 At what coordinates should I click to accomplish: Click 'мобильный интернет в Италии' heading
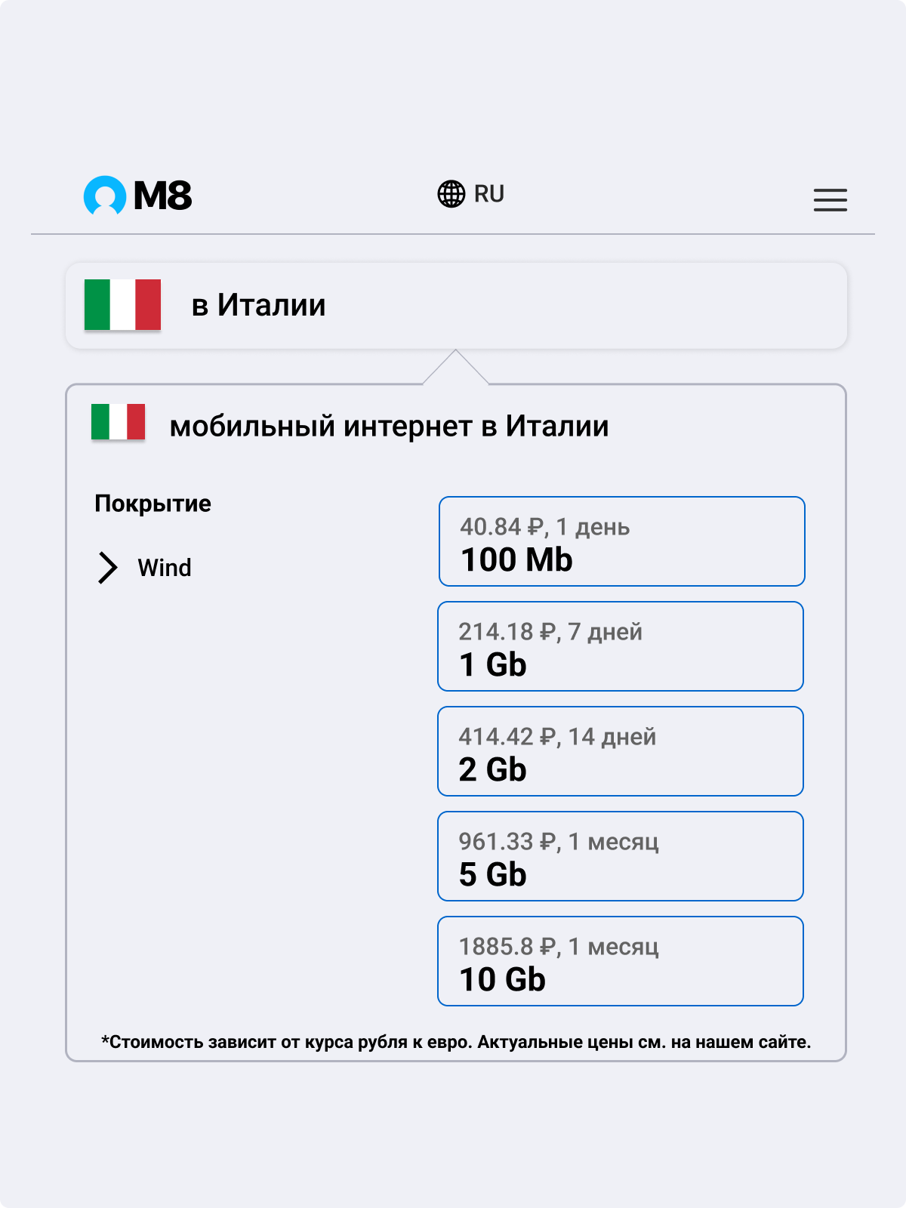click(389, 427)
